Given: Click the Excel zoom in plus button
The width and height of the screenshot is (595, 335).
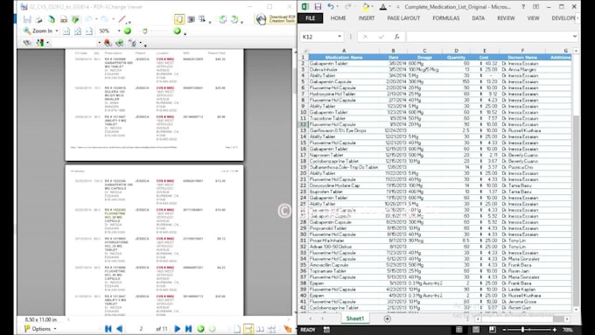Looking at the screenshot, I should [x=555, y=329].
